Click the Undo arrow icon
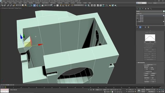This screenshot has height=93, width=165. [2, 5]
